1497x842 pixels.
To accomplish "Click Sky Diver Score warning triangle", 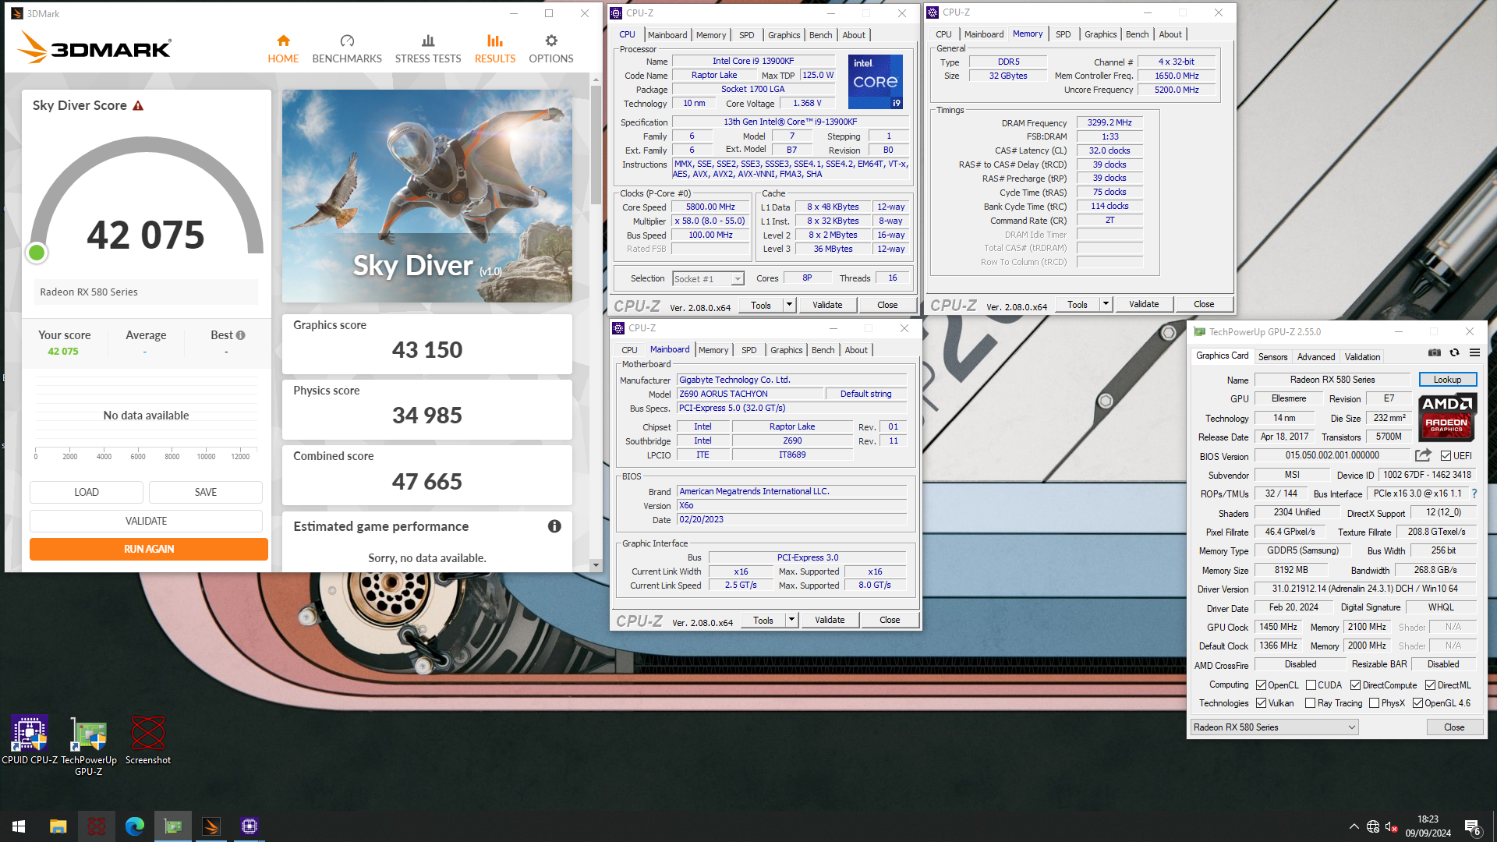I will [x=138, y=106].
